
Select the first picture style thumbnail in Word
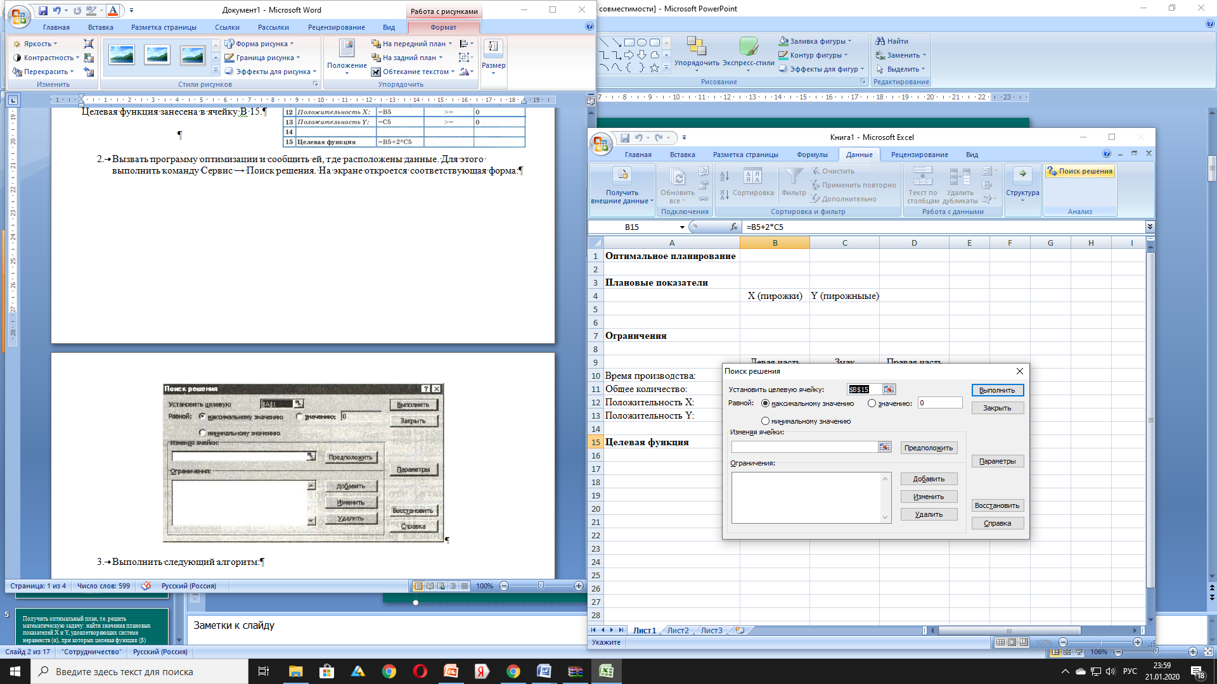pyautogui.click(x=122, y=55)
